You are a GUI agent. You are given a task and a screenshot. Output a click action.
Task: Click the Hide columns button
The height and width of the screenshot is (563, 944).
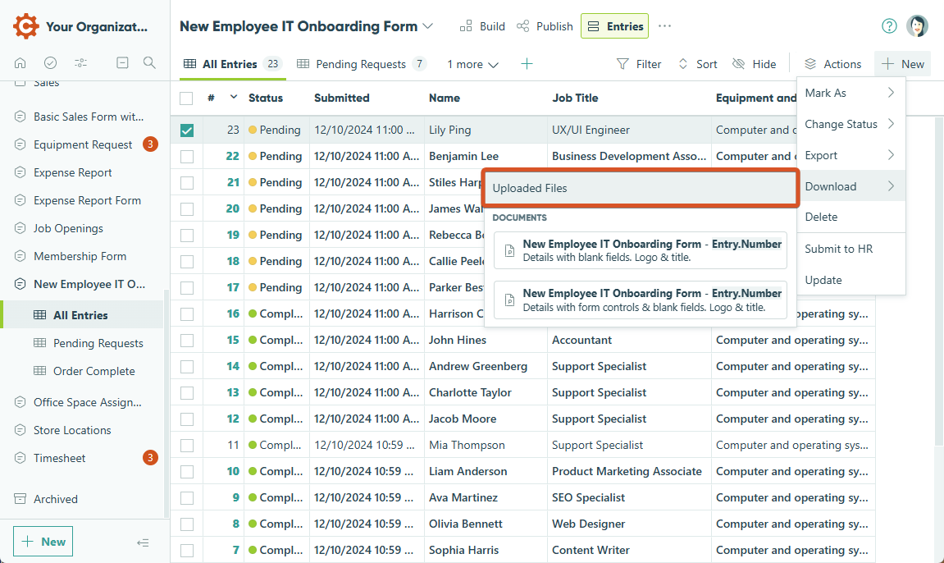(754, 64)
